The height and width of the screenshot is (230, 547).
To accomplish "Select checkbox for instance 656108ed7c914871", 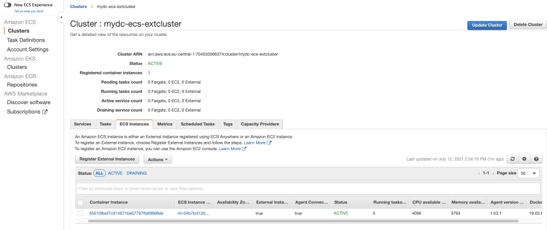I will pyautogui.click(x=80, y=213).
